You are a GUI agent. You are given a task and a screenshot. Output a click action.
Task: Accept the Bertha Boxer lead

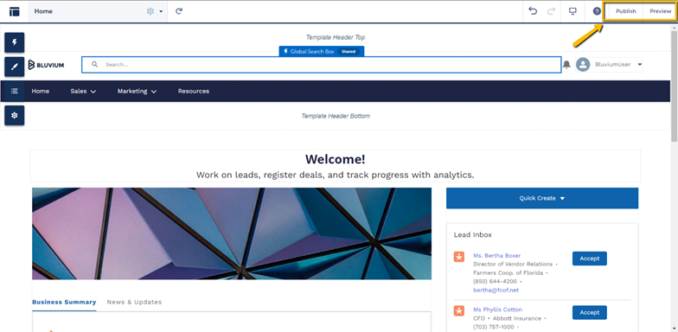[590, 259]
